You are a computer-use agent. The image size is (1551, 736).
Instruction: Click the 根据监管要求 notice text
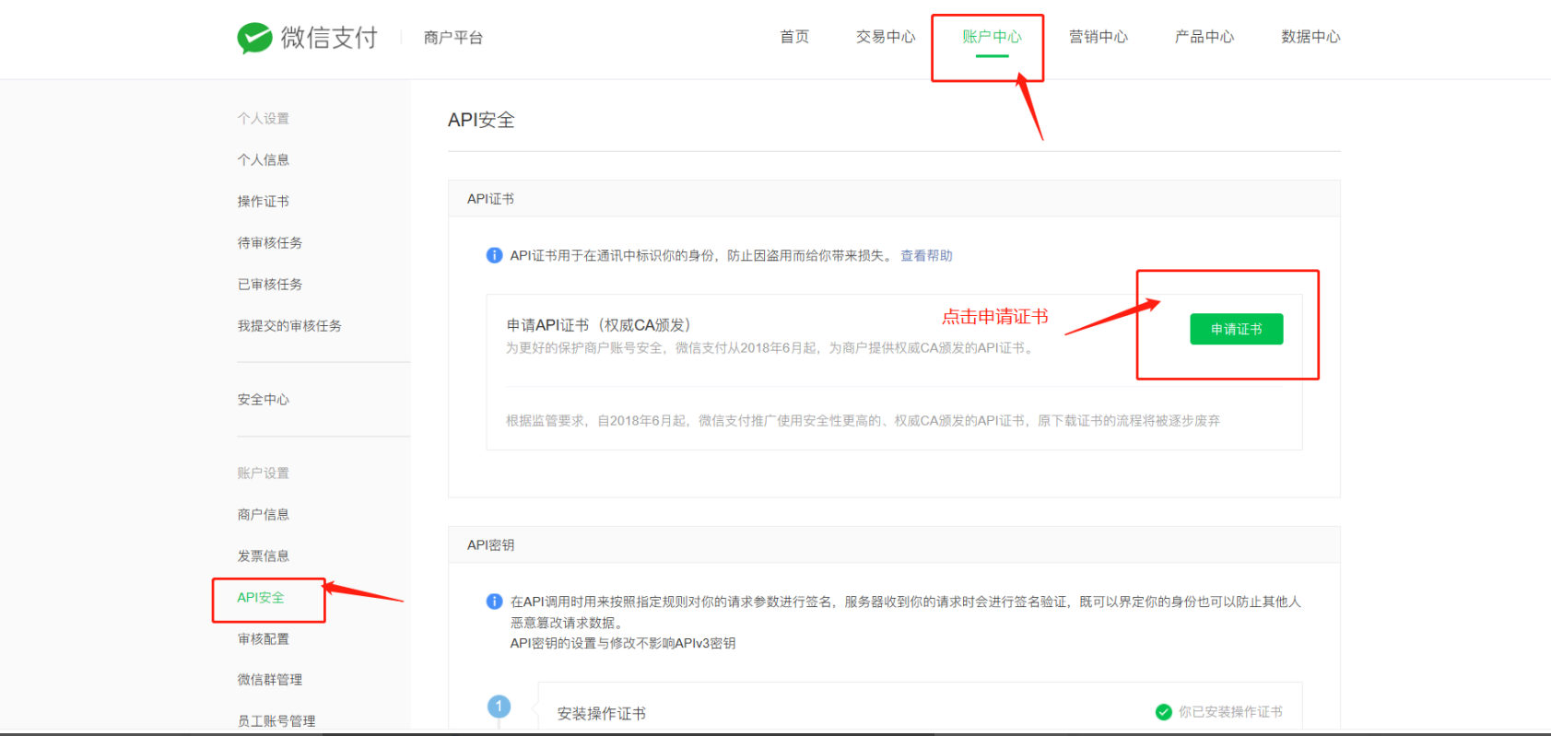[x=863, y=420]
